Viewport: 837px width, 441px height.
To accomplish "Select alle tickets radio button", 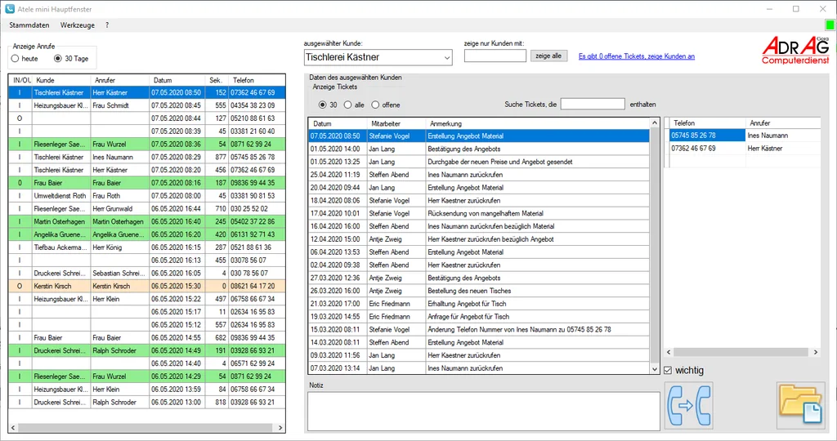I will 347,105.
